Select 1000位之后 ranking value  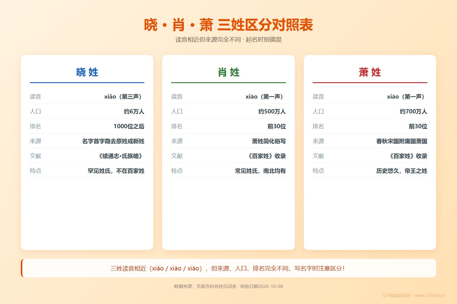coord(129,126)
